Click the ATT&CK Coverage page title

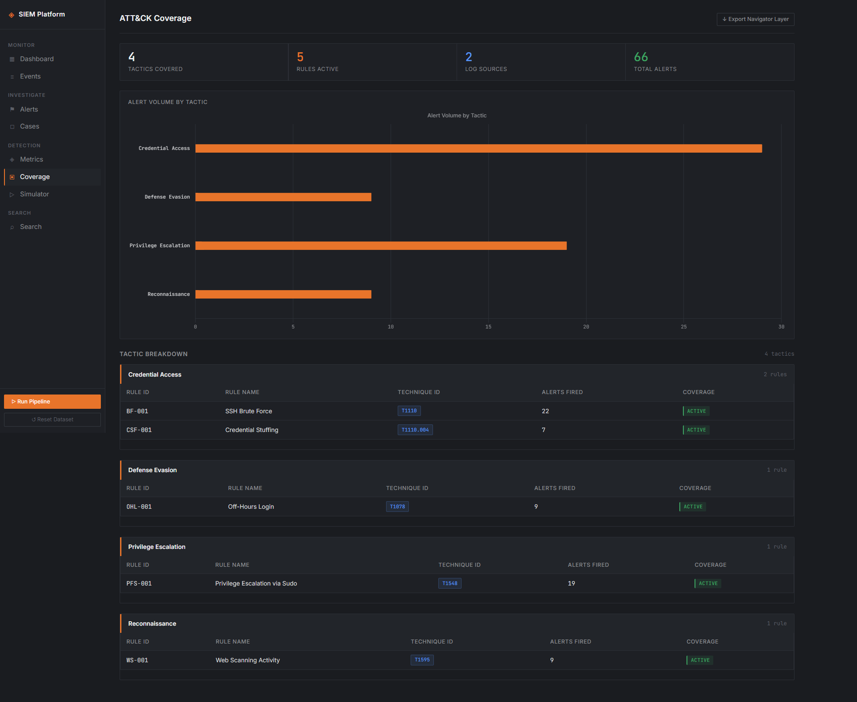pos(155,18)
